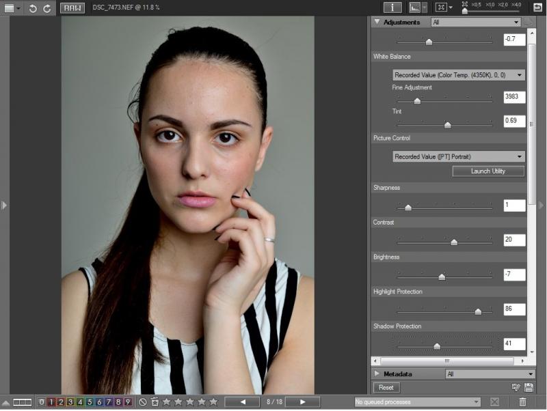Apply label 4 to the image
The width and height of the screenshot is (547, 411).
(80, 402)
